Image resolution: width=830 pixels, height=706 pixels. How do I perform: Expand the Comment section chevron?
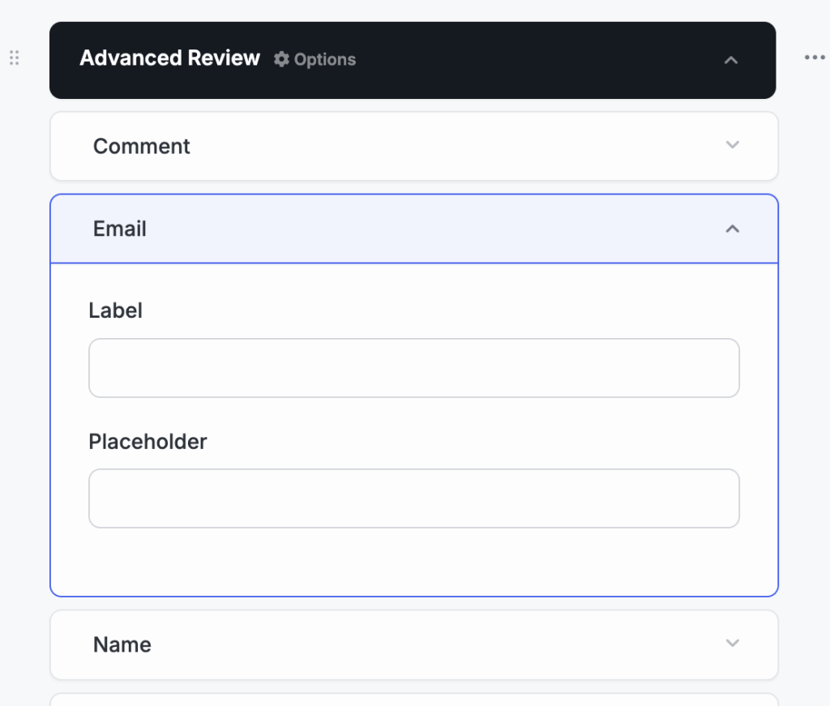(x=732, y=145)
